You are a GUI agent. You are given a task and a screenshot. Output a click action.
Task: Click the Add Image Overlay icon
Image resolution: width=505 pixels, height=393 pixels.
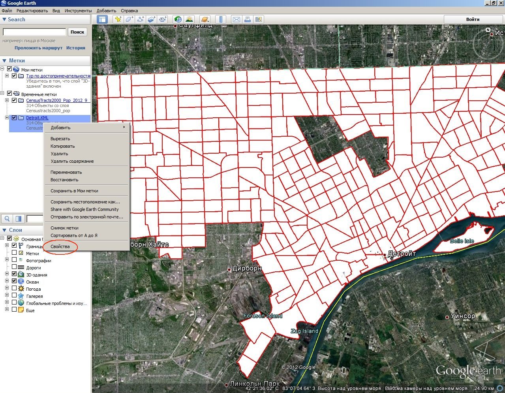[152, 19]
